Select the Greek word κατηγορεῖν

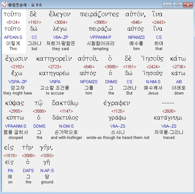point(54,59)
